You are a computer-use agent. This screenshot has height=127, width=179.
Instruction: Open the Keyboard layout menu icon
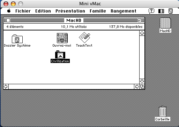(161, 11)
